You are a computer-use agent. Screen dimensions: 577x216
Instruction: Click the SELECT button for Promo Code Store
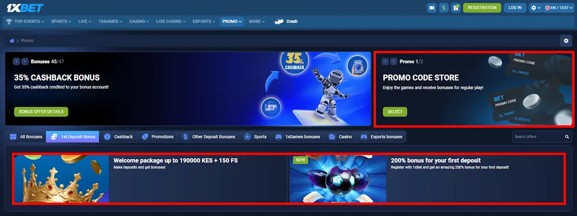pos(395,112)
